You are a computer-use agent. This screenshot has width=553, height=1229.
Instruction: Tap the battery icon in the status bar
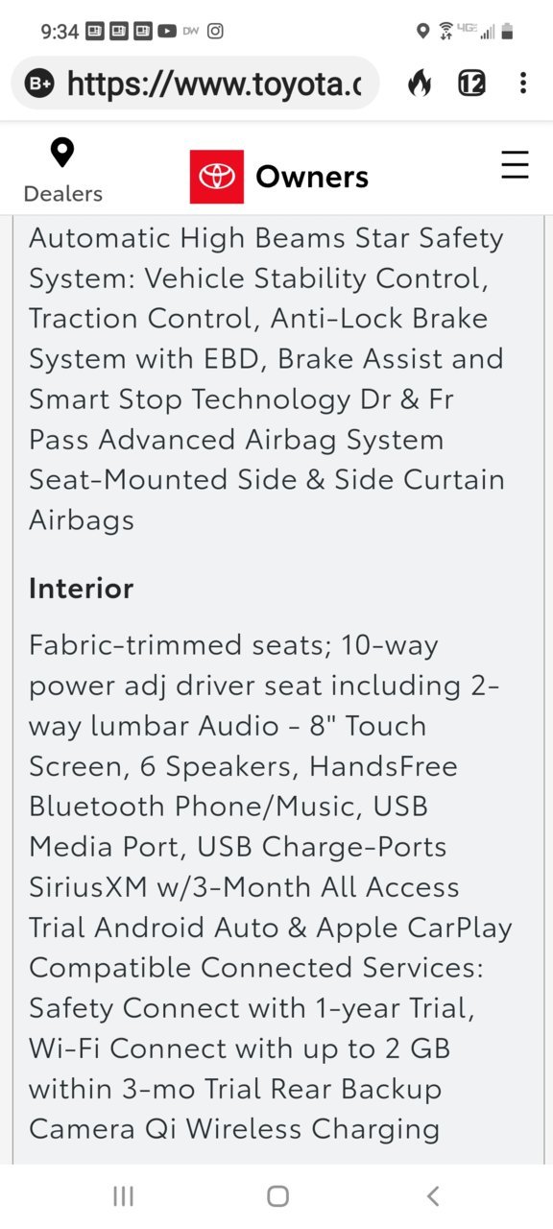pos(507,31)
